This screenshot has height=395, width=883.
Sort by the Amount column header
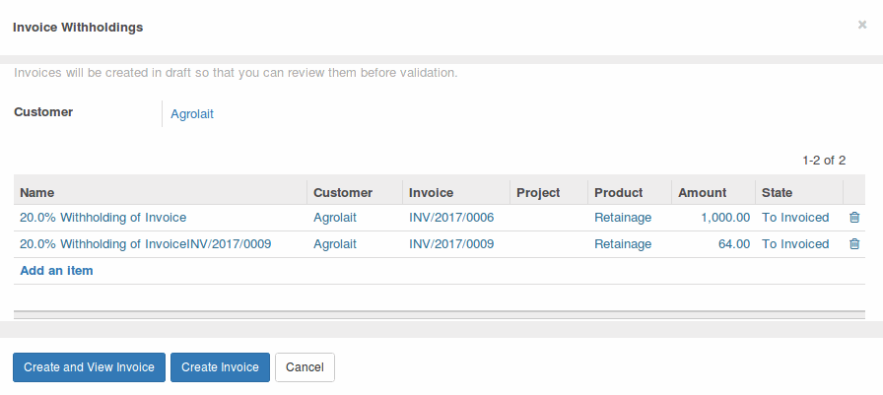tap(713, 192)
